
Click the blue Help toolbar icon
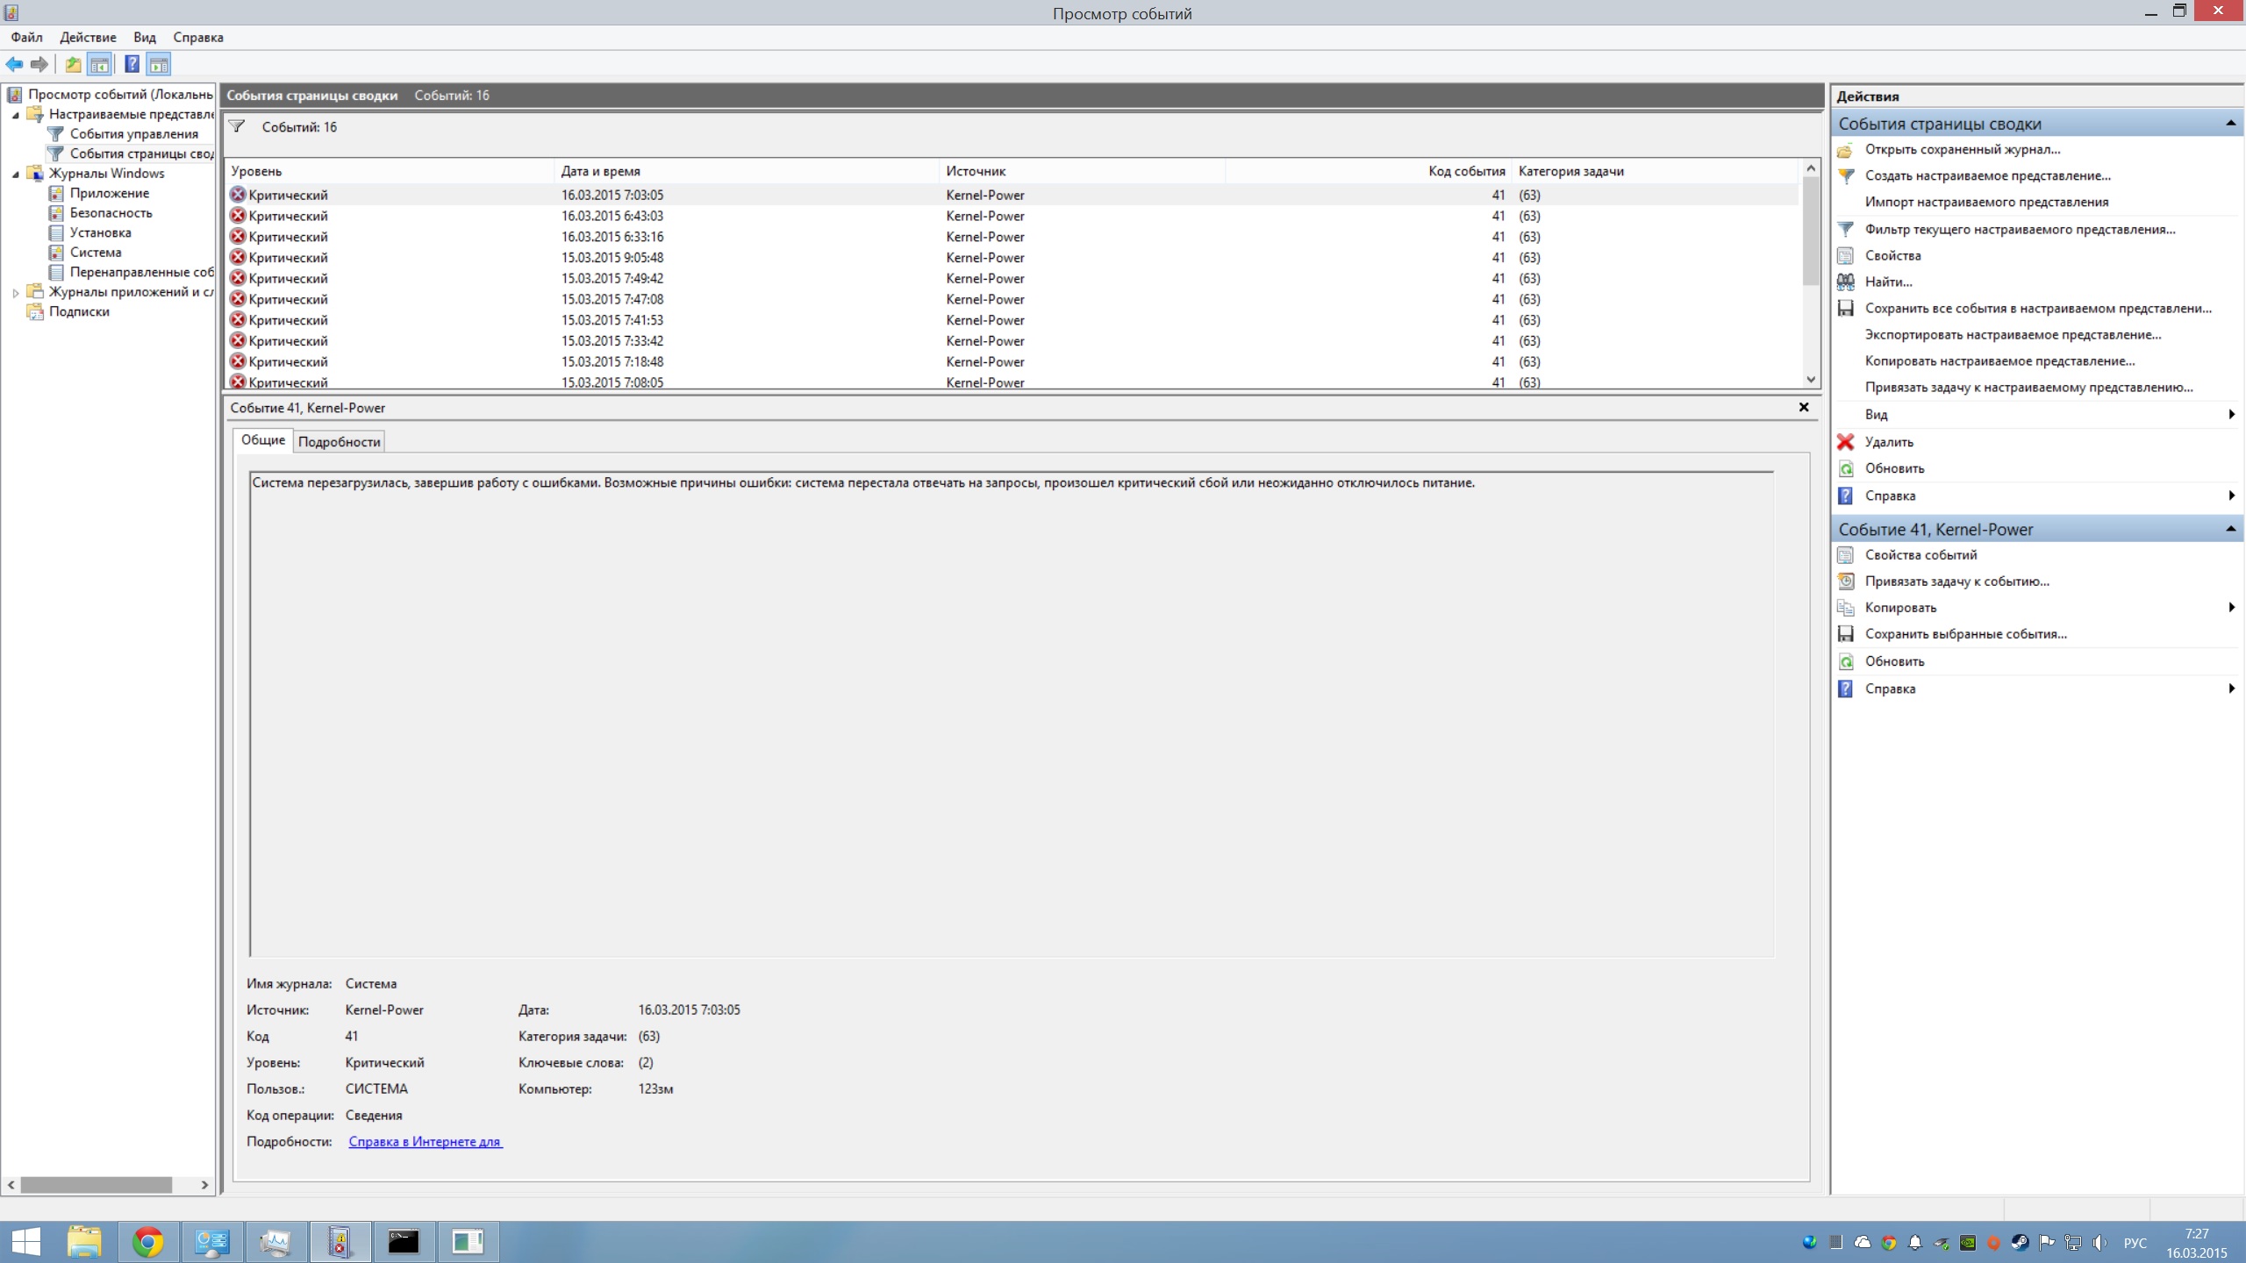(132, 64)
